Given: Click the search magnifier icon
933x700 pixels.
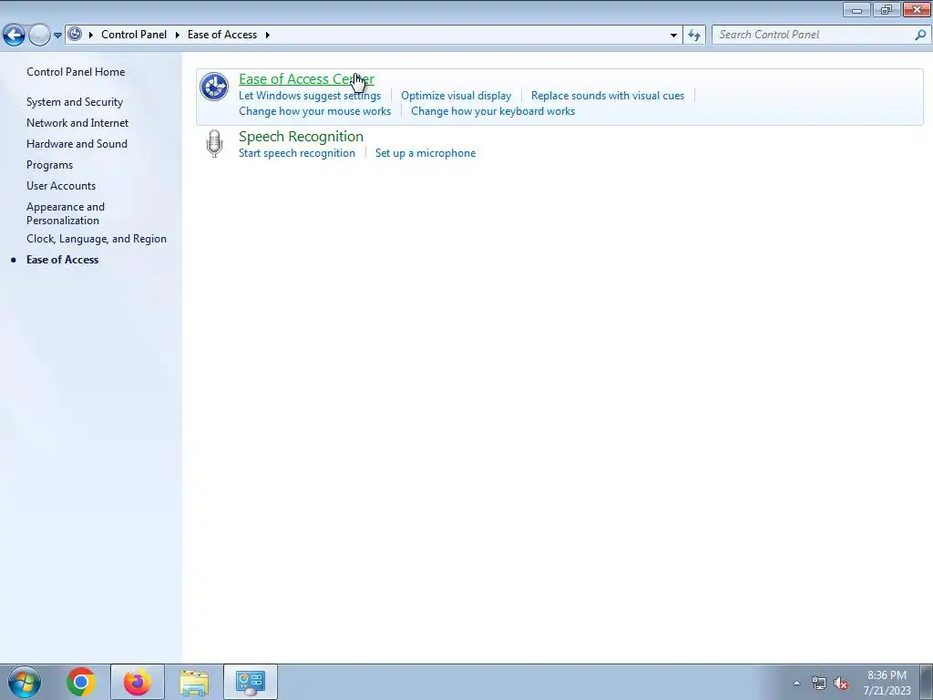Looking at the screenshot, I should coord(920,36).
